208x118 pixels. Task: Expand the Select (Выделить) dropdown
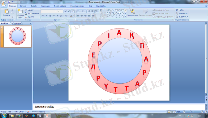[188, 17]
